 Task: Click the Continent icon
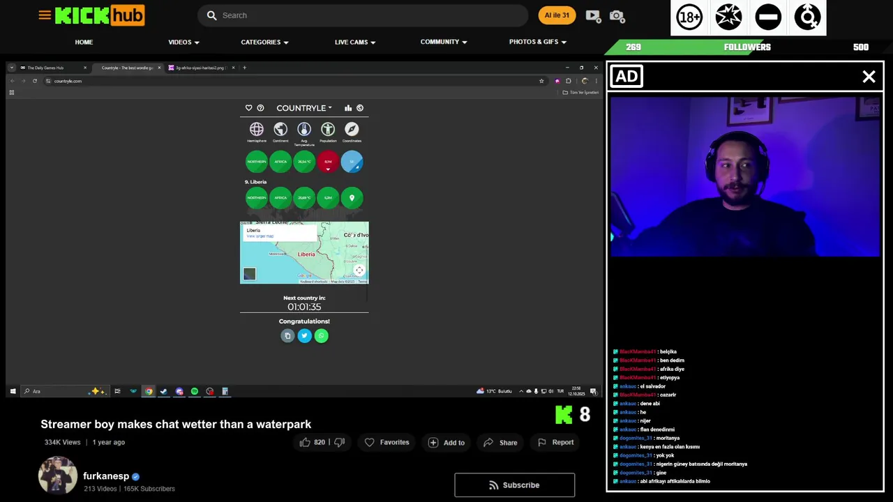(280, 129)
